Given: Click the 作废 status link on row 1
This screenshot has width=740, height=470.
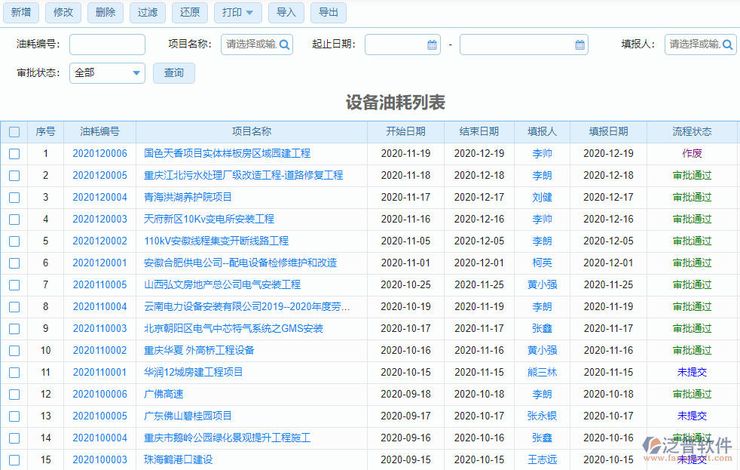Looking at the screenshot, I should click(x=692, y=153).
